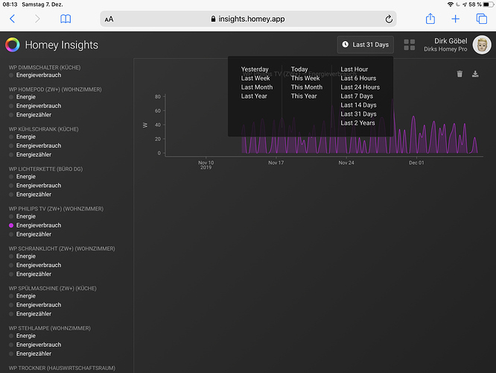The image size is (496, 373).
Task: Open Safari bookmarks book icon
Action: point(66,19)
